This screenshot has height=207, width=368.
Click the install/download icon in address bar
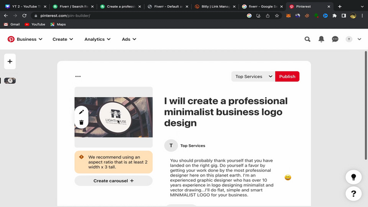click(x=258, y=16)
